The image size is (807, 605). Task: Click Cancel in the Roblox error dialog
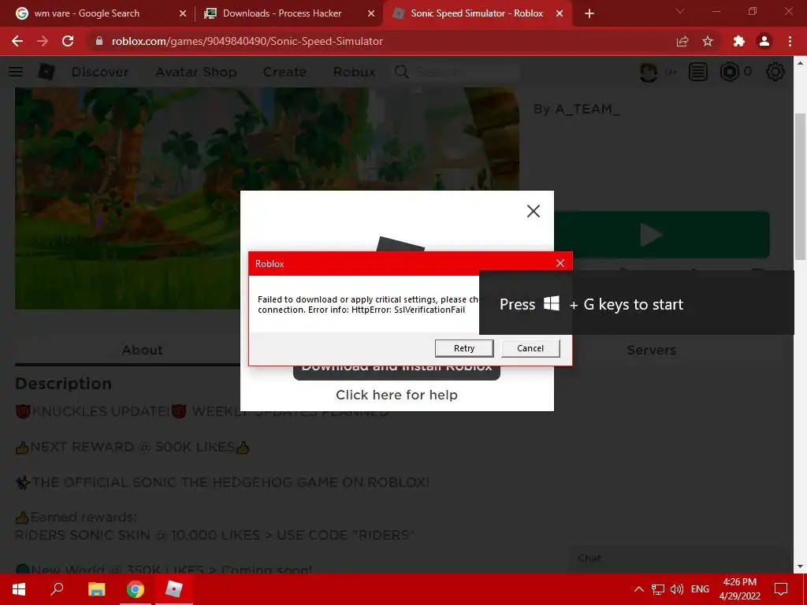pos(530,348)
